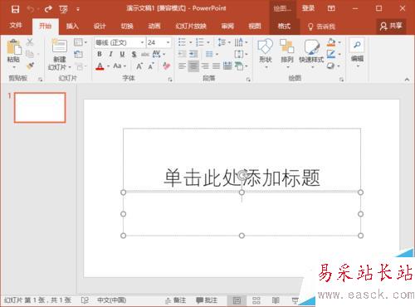Switch to the 视图 ribbon tab
Image resolution: width=415 pixels, height=307 pixels.
(x=255, y=27)
